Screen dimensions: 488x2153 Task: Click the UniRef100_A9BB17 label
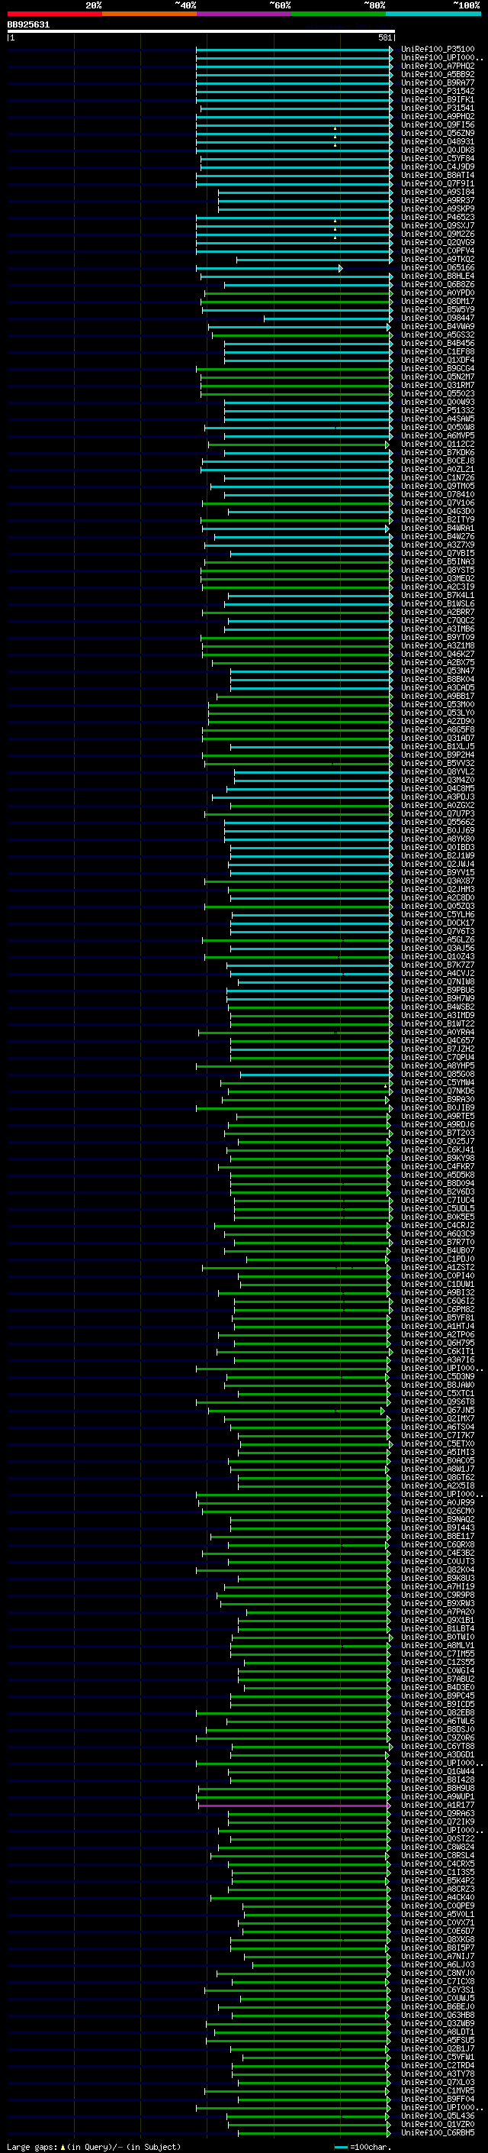pos(437,697)
